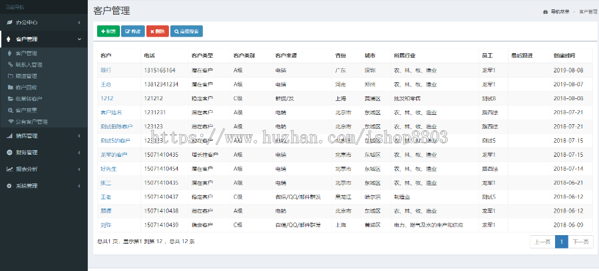Click the phone cell 121212
Screen dimensions: 599x271
154,98
